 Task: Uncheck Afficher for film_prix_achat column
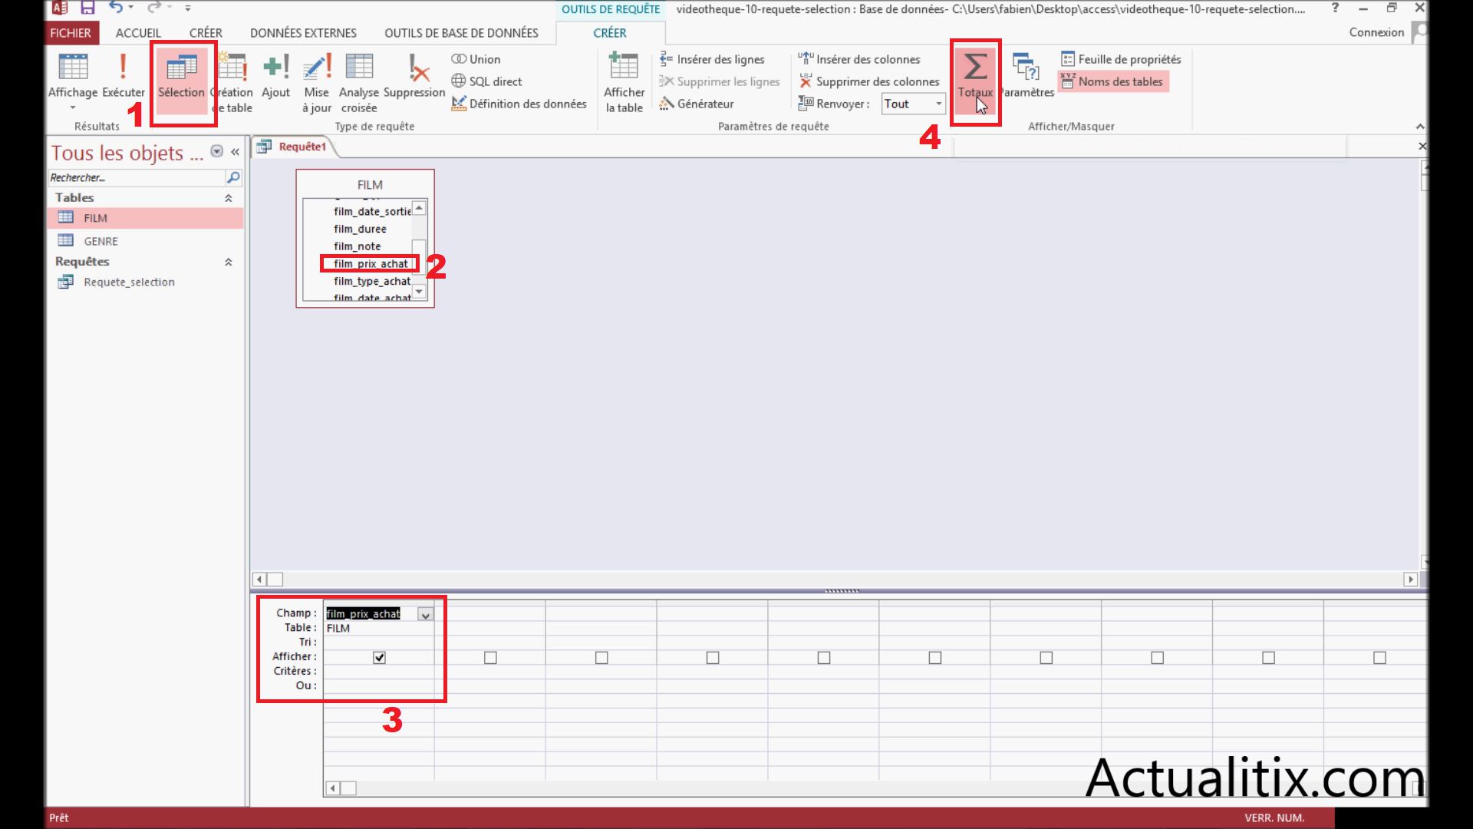(379, 658)
